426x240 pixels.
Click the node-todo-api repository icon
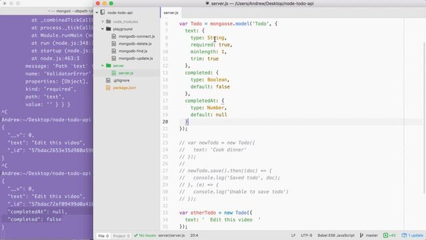click(x=103, y=13)
